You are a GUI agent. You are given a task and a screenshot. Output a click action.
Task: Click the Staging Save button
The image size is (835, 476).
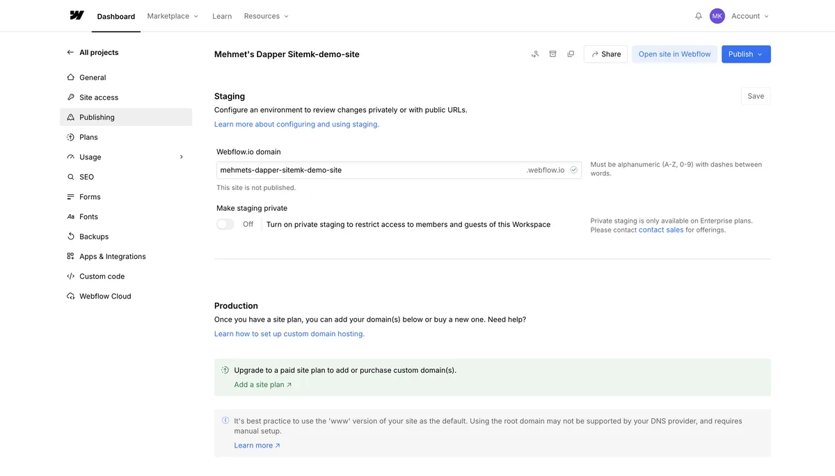(756, 96)
